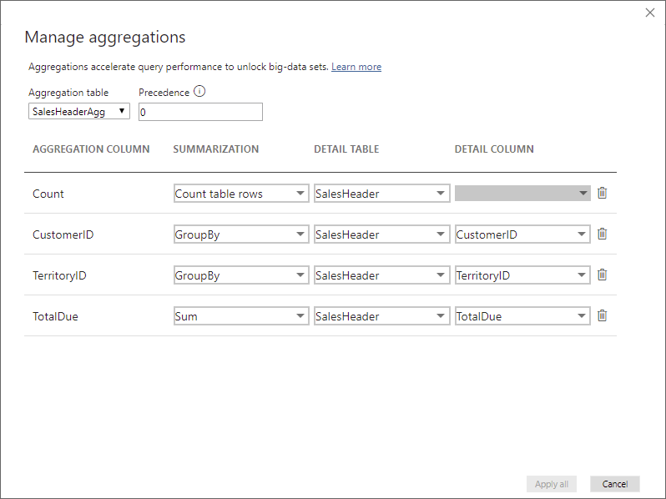Show the Precedence info tooltip icon
Viewport: 666px width, 499px height.
[x=199, y=91]
